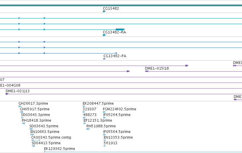
Task: Click the GH05917.5prime EST label
Action: pyautogui.click(x=35, y=109)
